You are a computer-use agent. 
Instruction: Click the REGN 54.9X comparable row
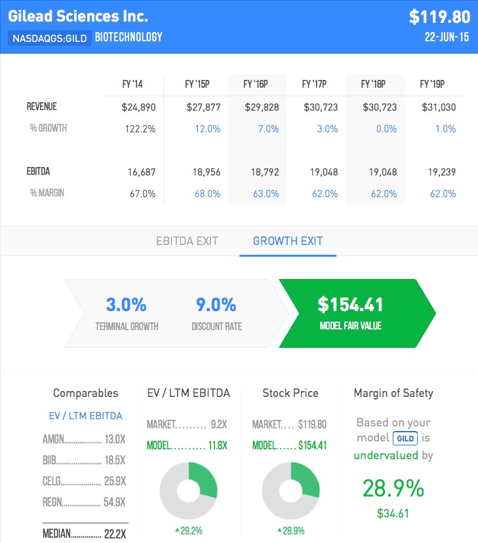(84, 502)
